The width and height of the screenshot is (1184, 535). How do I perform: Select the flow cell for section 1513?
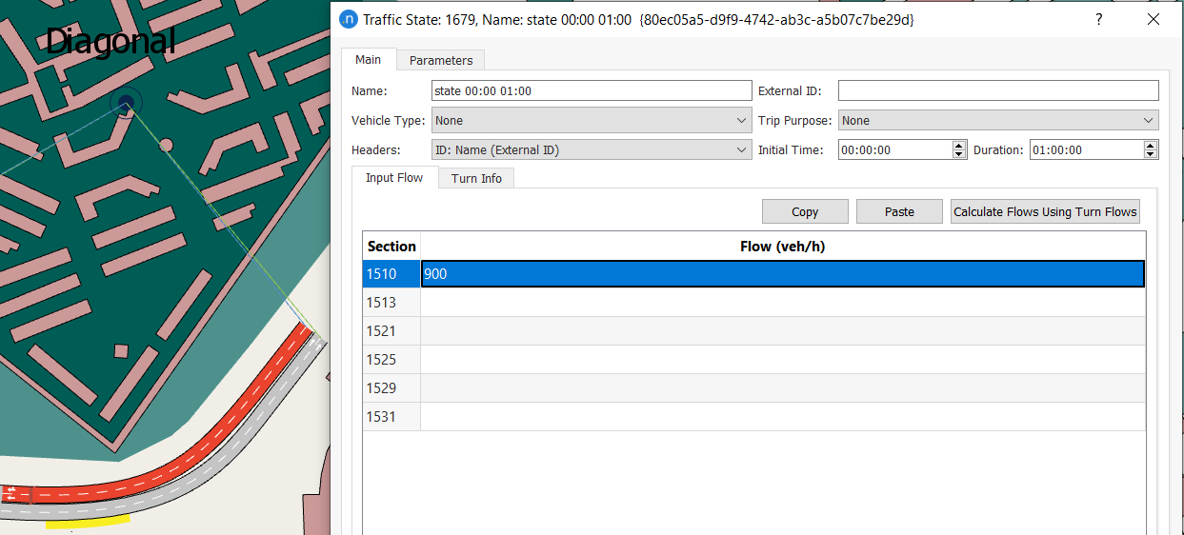click(x=782, y=303)
